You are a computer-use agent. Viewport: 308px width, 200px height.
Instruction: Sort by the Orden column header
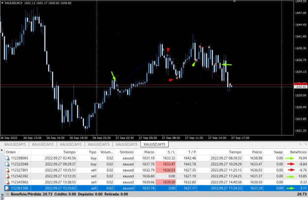[x=11, y=152]
